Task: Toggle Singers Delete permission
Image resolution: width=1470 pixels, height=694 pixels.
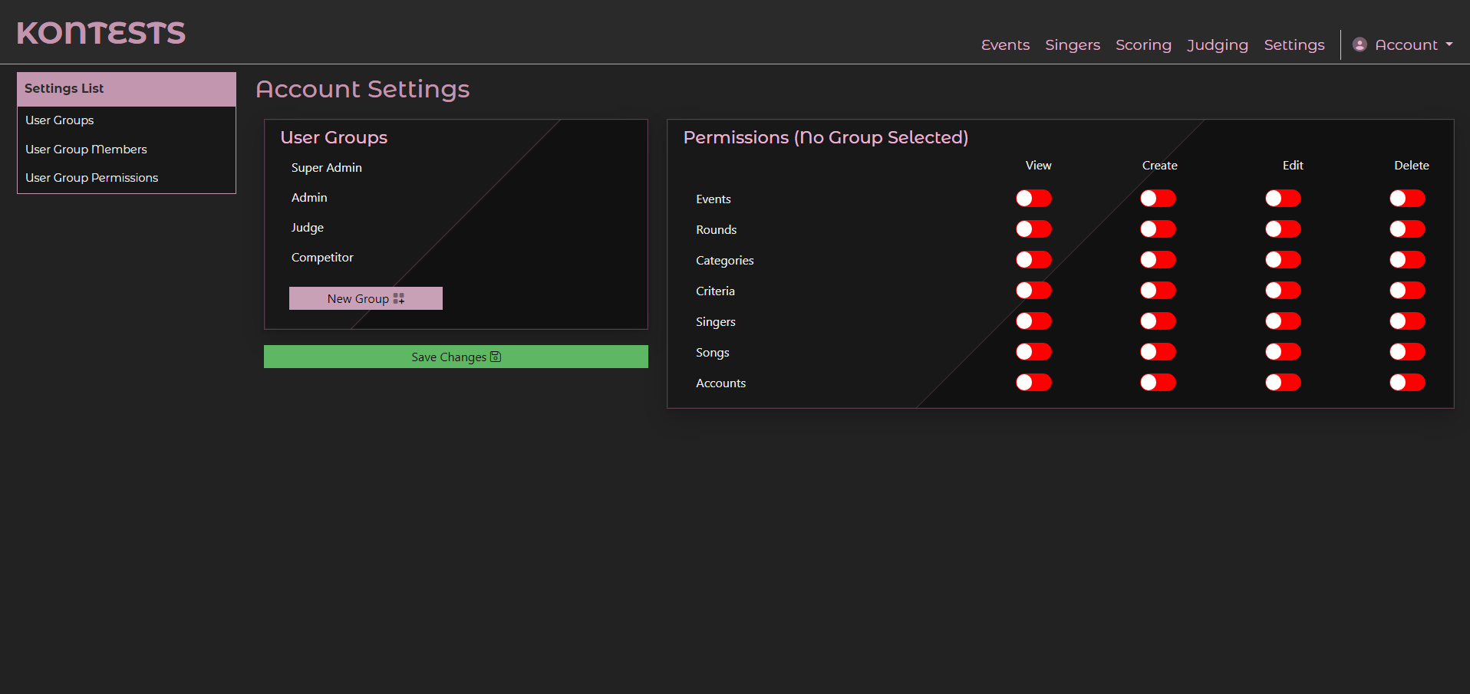Action: click(1407, 321)
